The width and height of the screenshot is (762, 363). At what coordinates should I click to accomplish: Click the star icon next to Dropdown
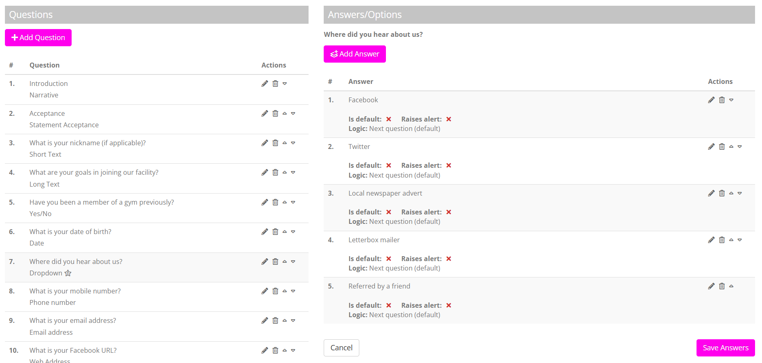coord(68,273)
